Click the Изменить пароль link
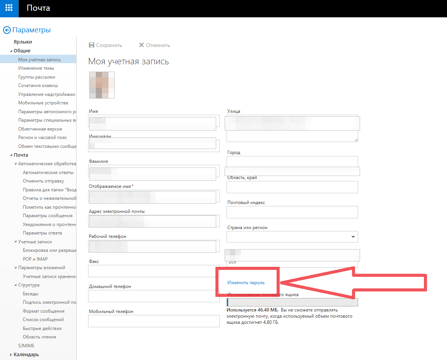 click(246, 283)
